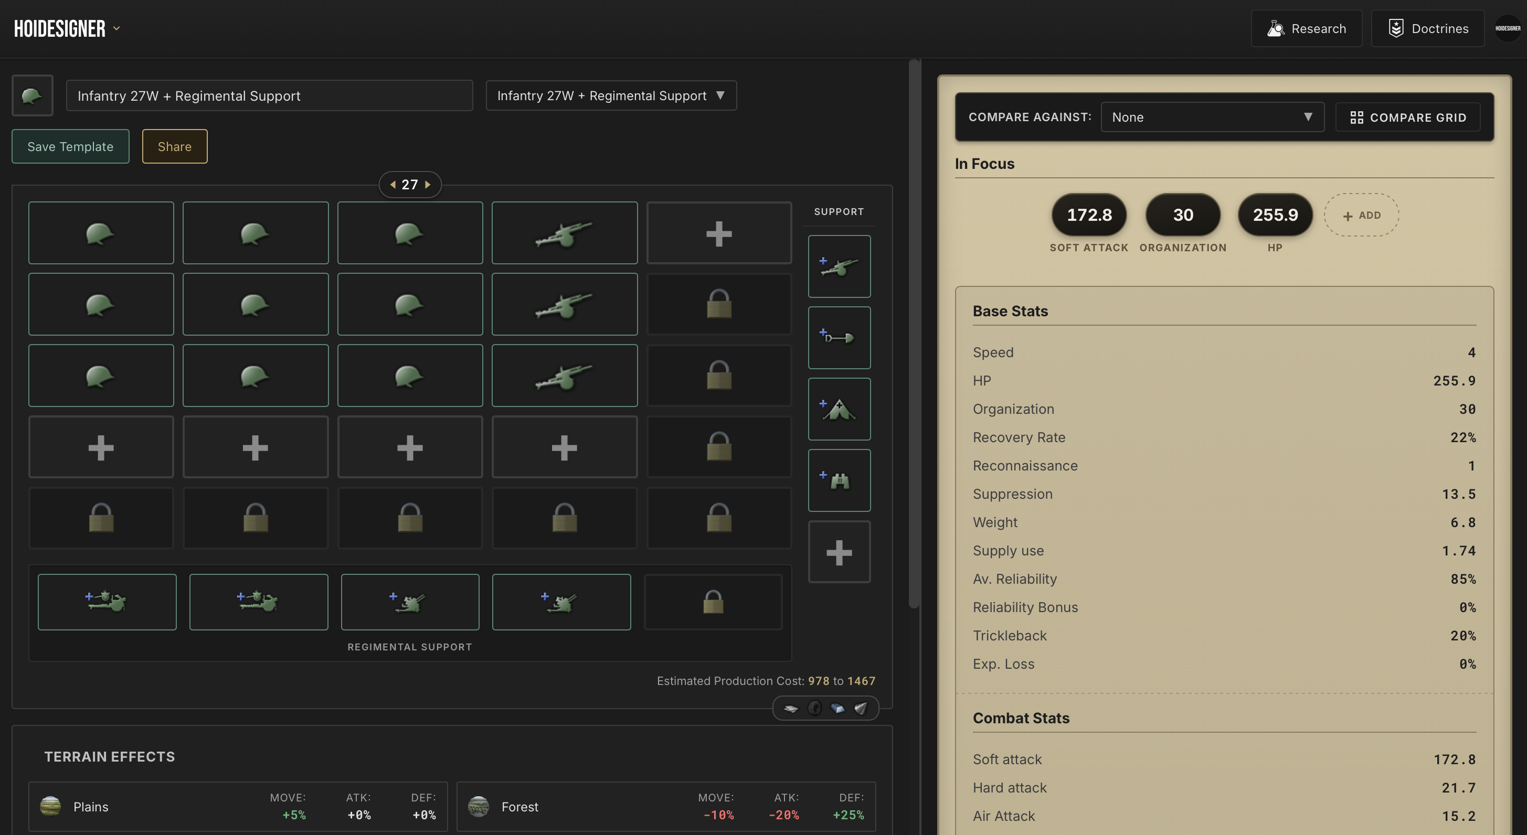Image resolution: width=1527 pixels, height=835 pixels.
Task: Click the Estimated Production Cost text
Action: (766, 681)
